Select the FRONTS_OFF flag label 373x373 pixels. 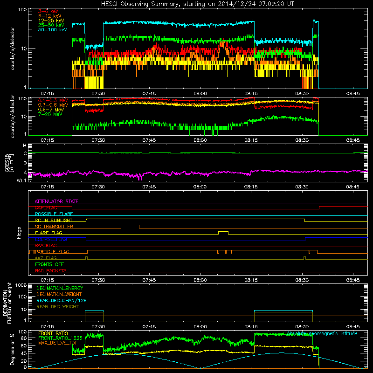tap(49, 264)
